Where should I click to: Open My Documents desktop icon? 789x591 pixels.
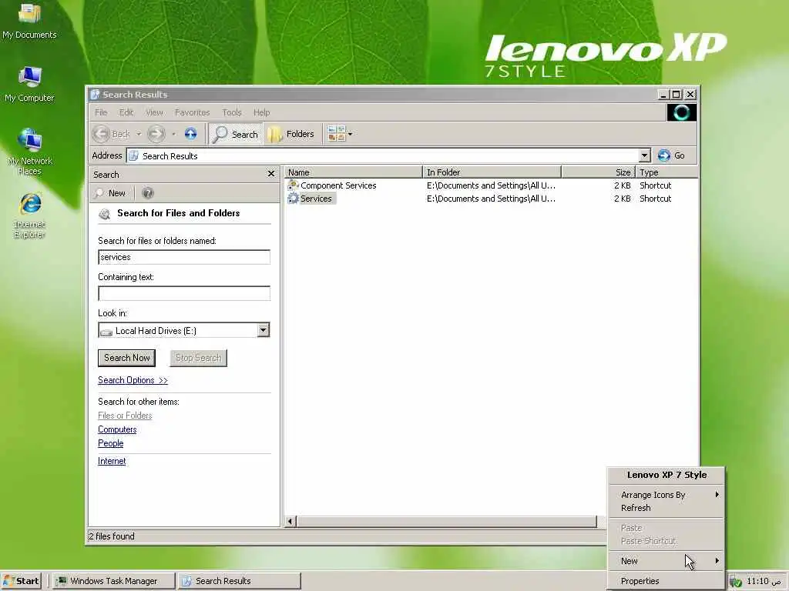tap(29, 21)
